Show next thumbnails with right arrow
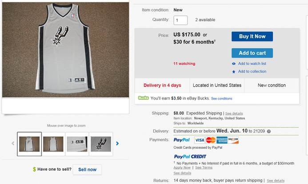 117,144
